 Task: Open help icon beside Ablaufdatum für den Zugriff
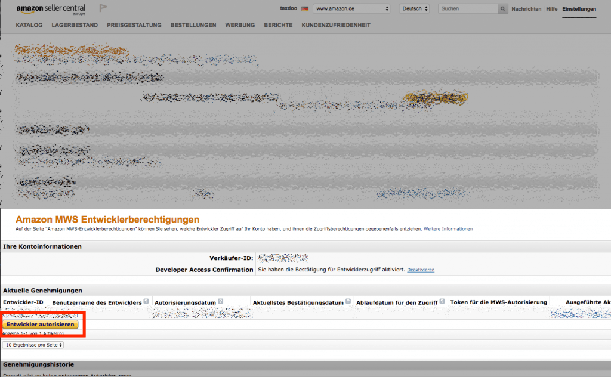click(442, 301)
